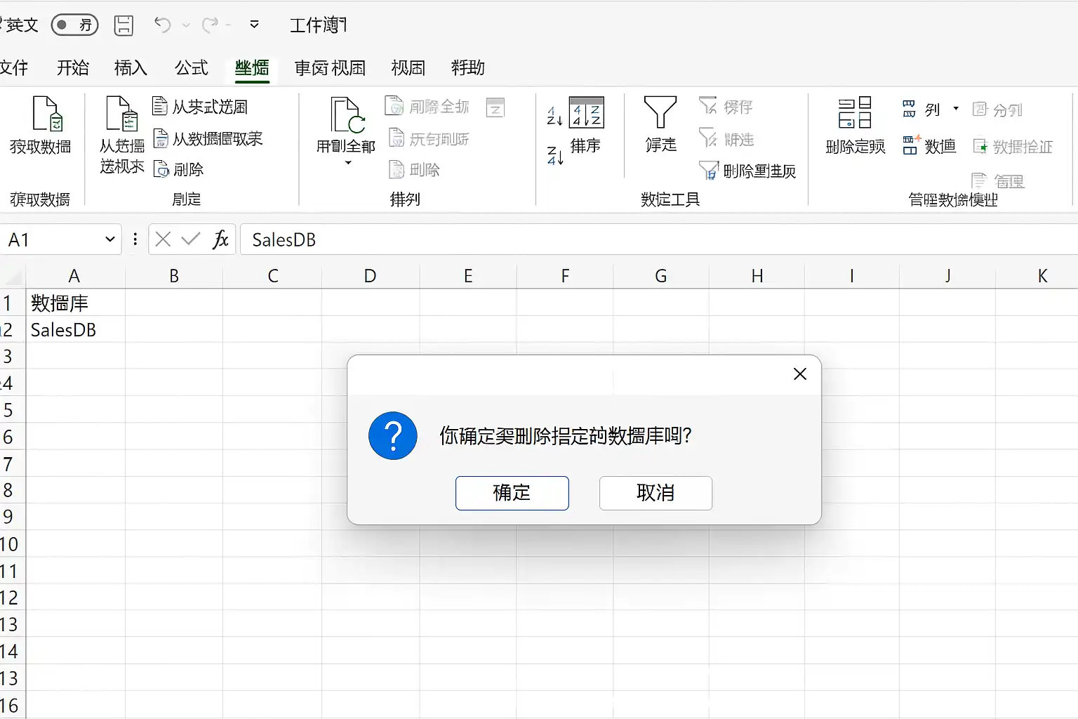Click the Refresh All icon
Screen dimensions: 1078x719
pos(348,115)
